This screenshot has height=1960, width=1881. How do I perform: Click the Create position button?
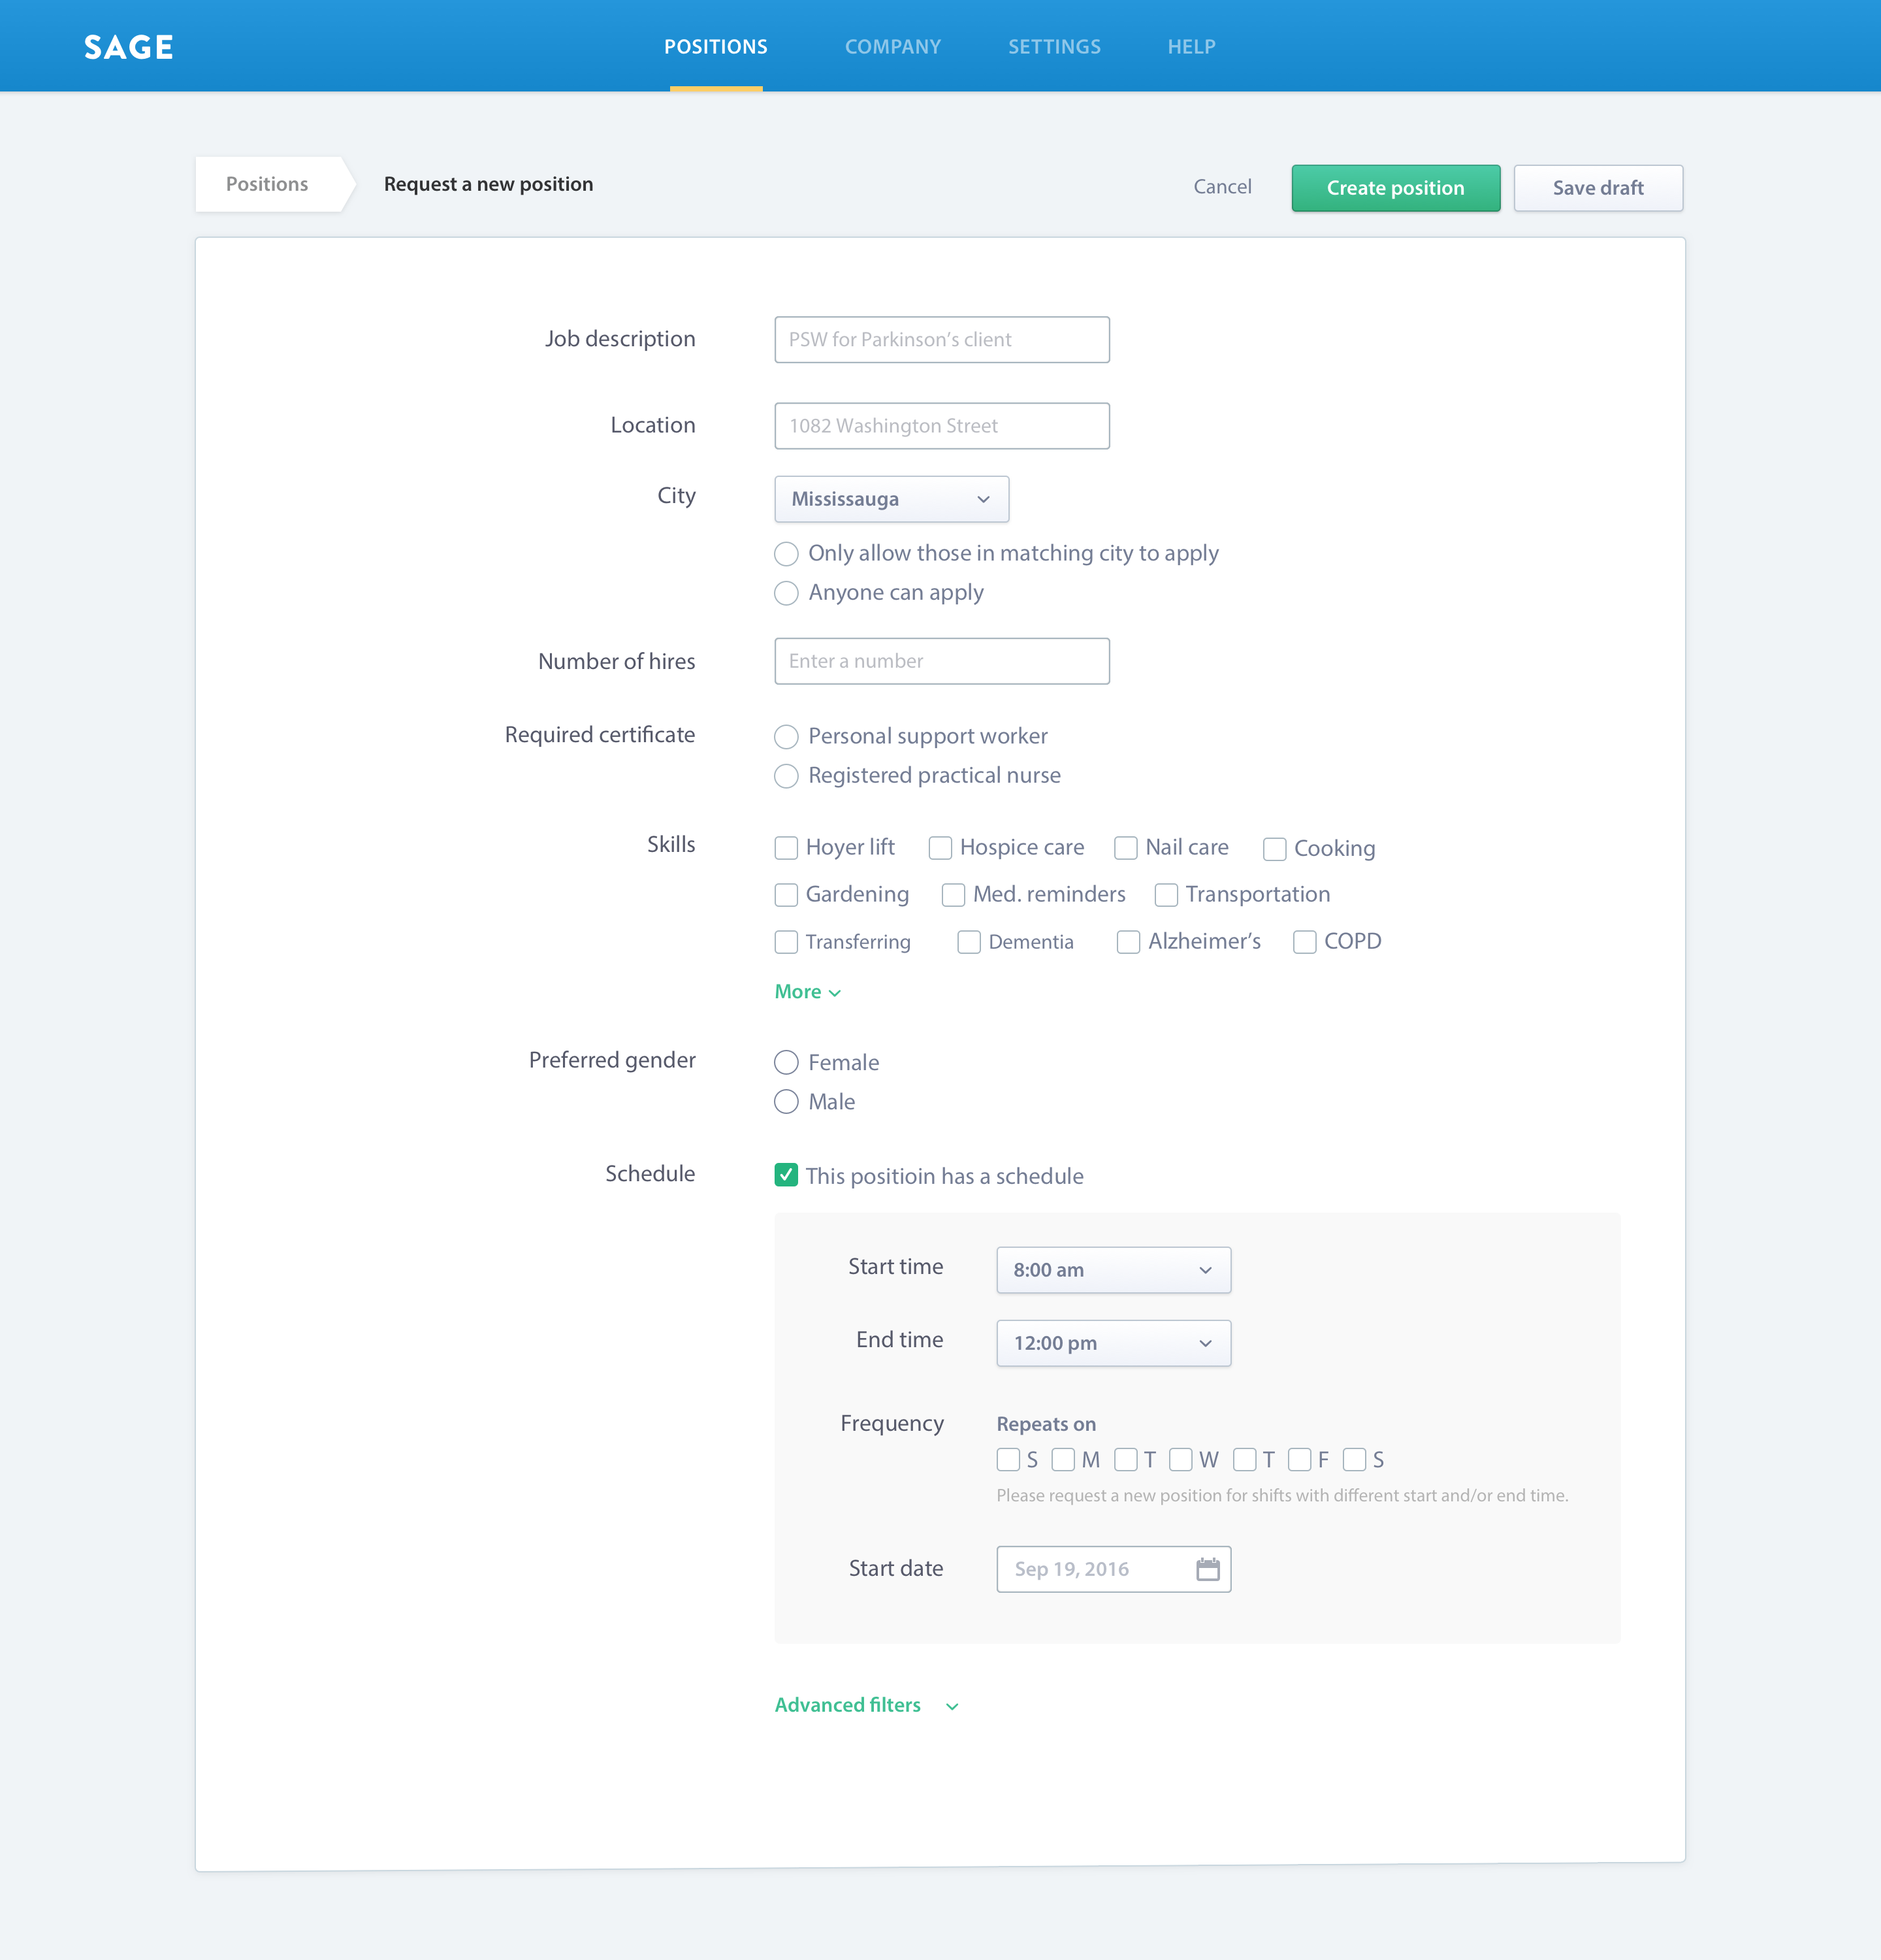click(x=1395, y=188)
